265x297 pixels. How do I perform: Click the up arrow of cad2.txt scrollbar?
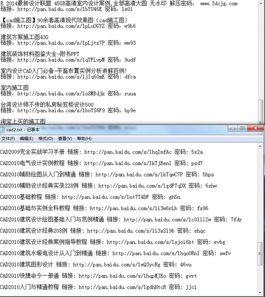[260, 146]
